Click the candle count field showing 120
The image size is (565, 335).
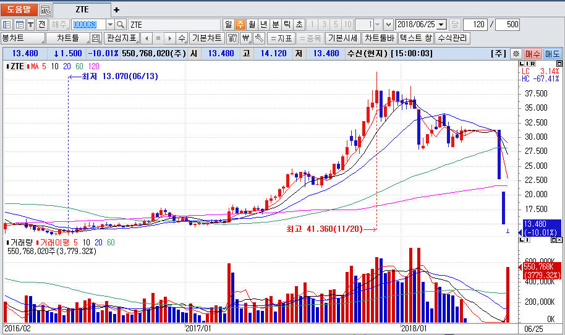pos(475,25)
